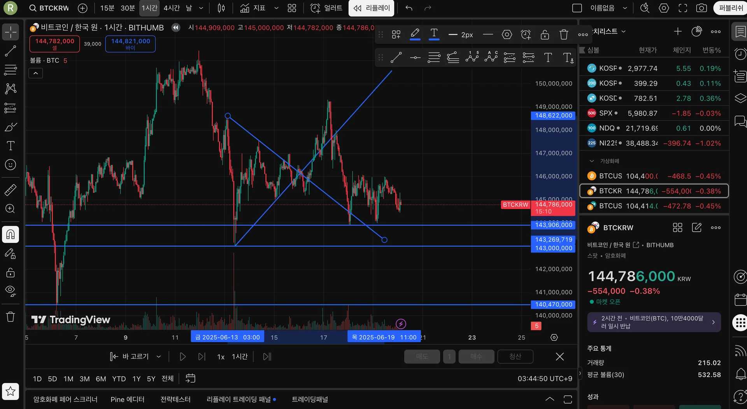Open the 트레이딩패널 tab
Viewport: 747px width, 409px height.
(310, 399)
